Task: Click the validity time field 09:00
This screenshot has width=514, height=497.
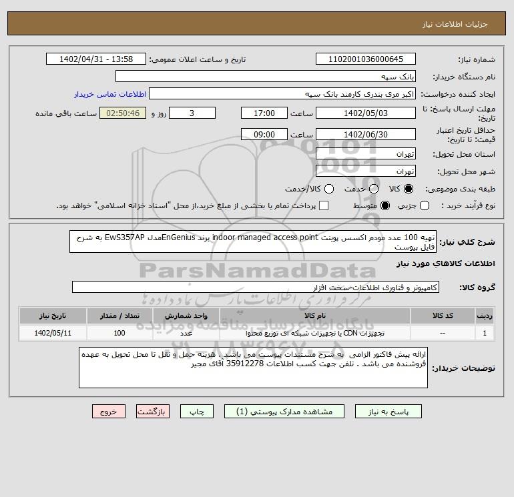Action: pyautogui.click(x=264, y=134)
